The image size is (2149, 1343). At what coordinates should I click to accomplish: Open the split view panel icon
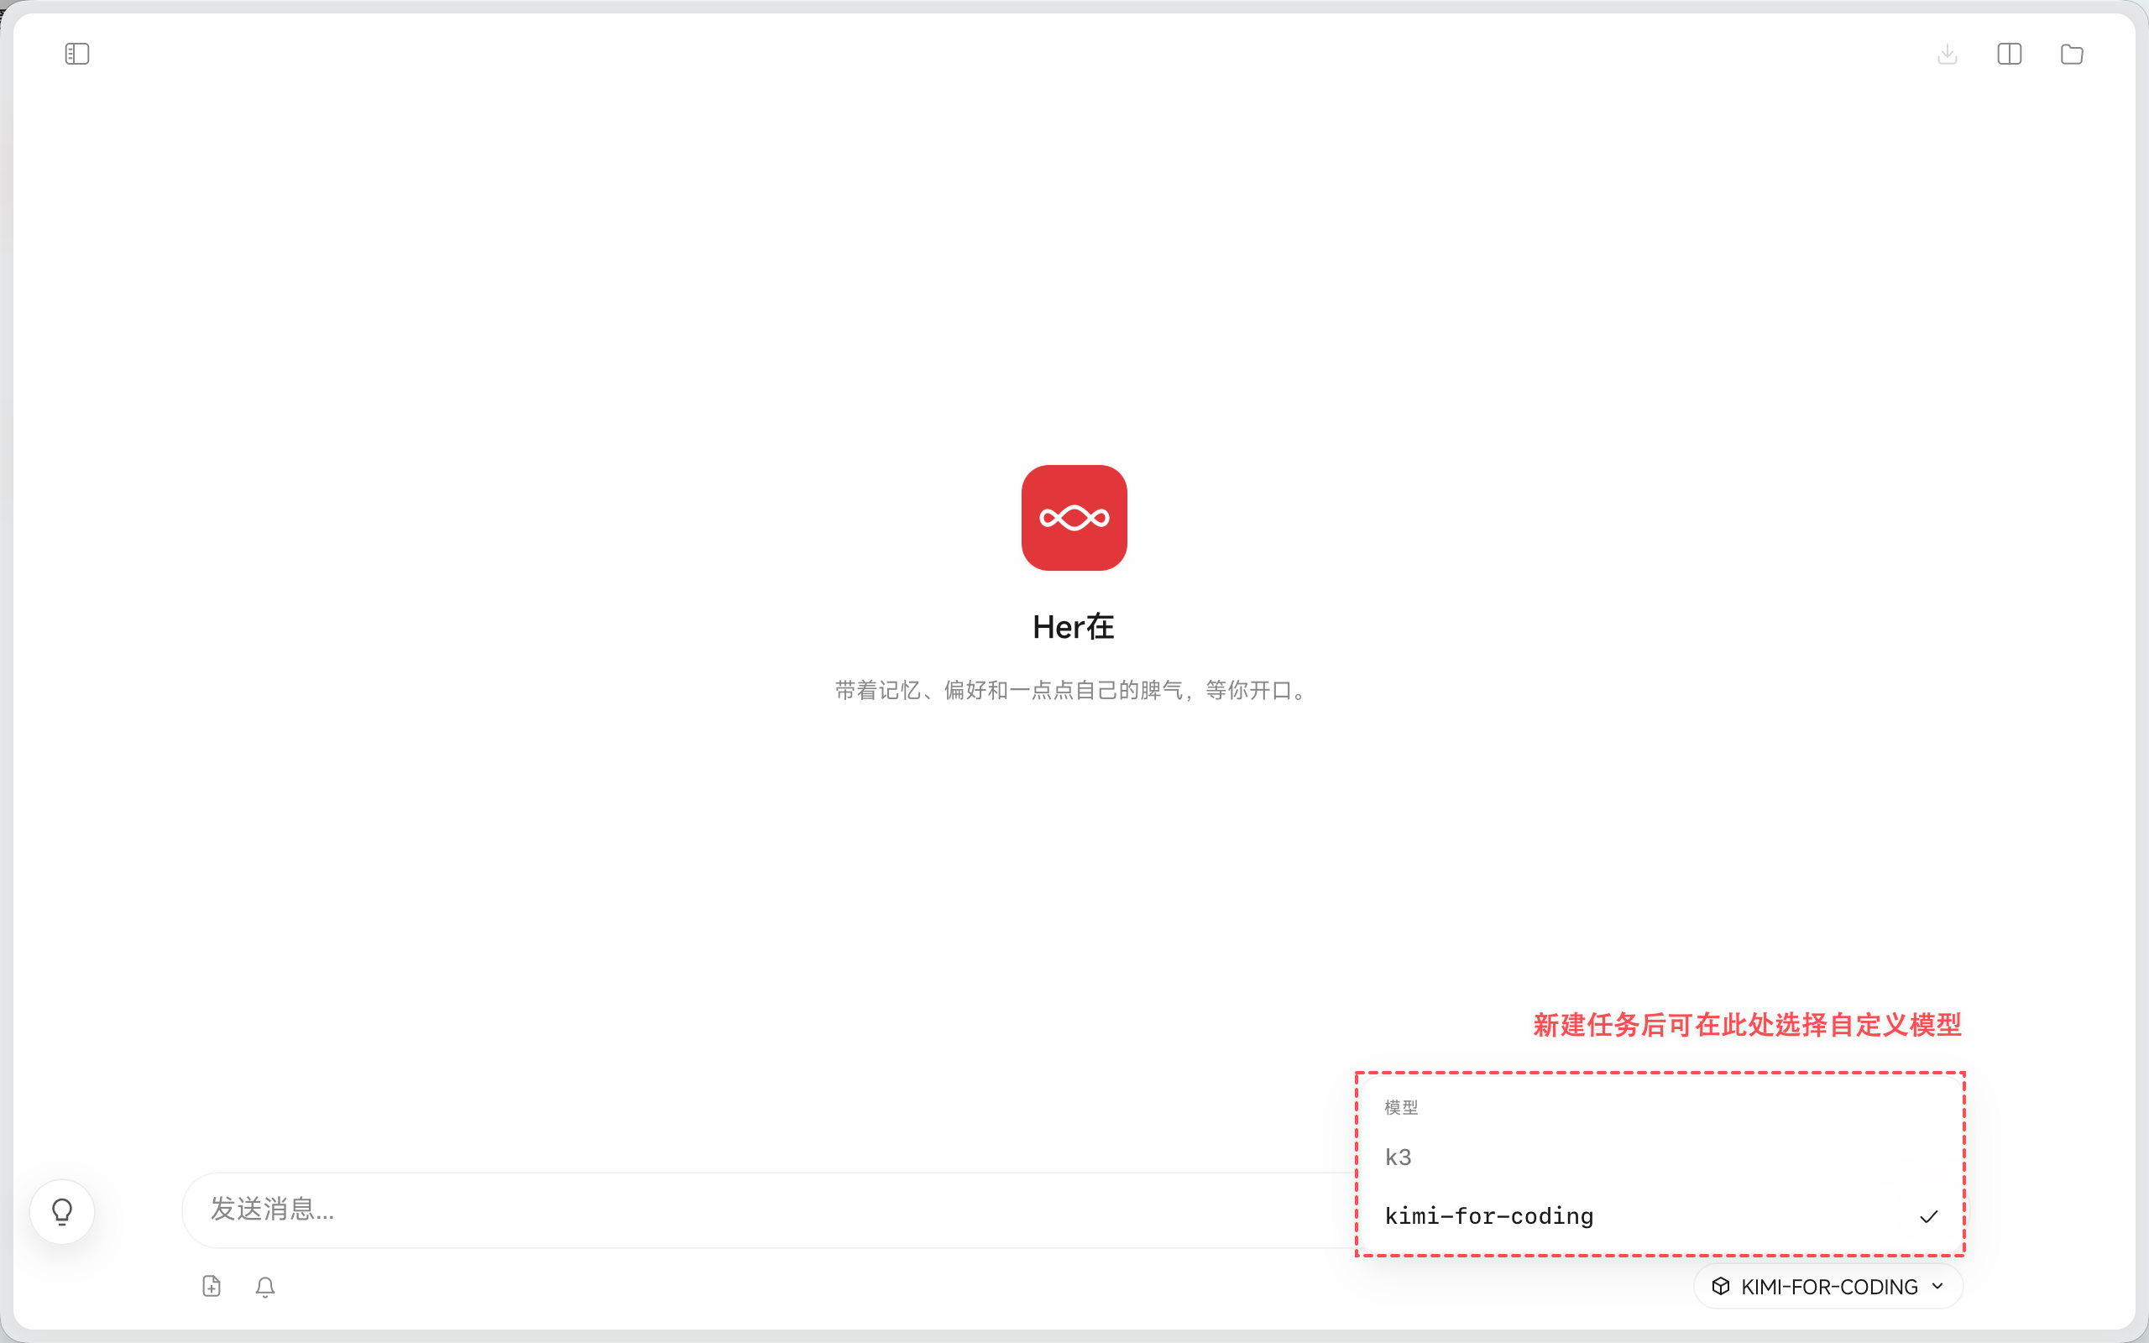click(2010, 55)
